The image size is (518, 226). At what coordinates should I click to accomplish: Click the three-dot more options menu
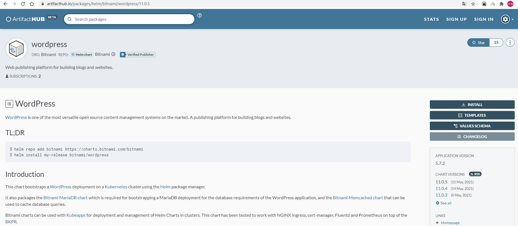[x=510, y=42]
